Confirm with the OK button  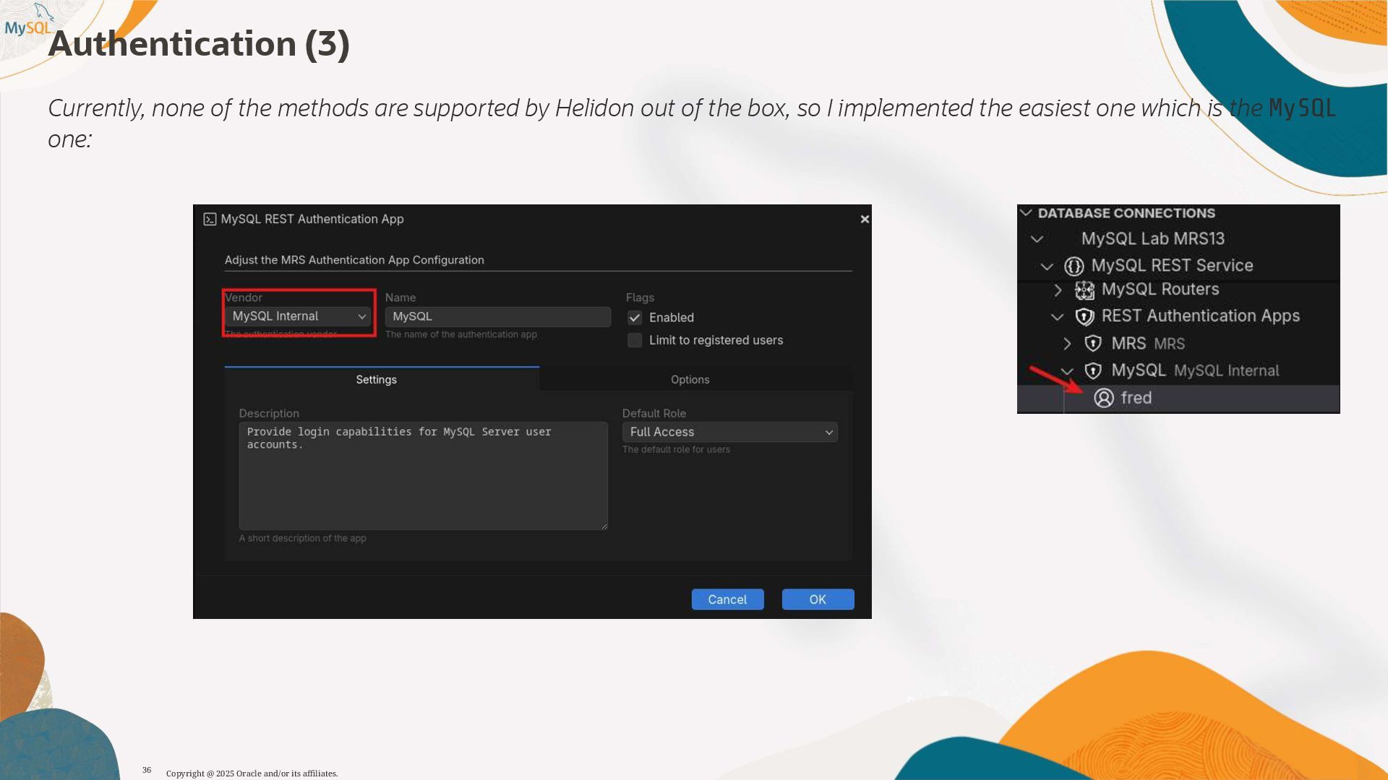point(818,599)
